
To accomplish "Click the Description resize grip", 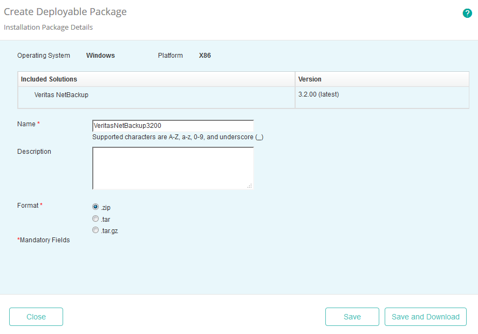I will 250,186.
